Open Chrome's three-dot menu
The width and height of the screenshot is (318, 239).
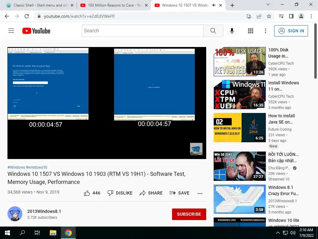click(311, 16)
